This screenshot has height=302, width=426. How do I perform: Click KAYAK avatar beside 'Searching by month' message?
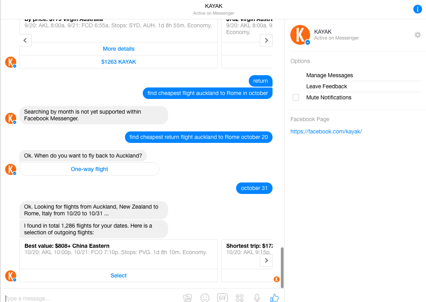click(x=11, y=118)
